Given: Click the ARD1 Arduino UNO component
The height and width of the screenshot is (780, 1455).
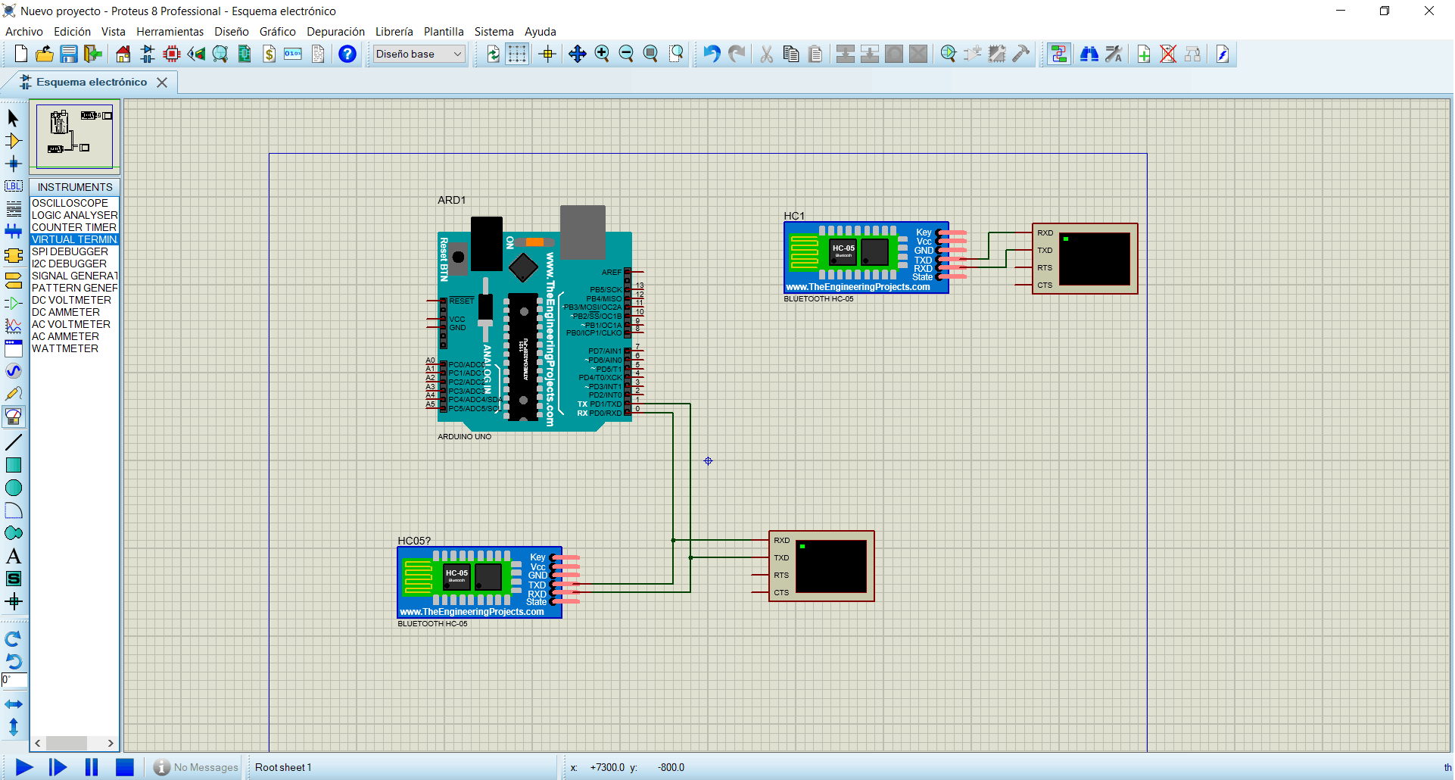Looking at the screenshot, I should click(534, 320).
